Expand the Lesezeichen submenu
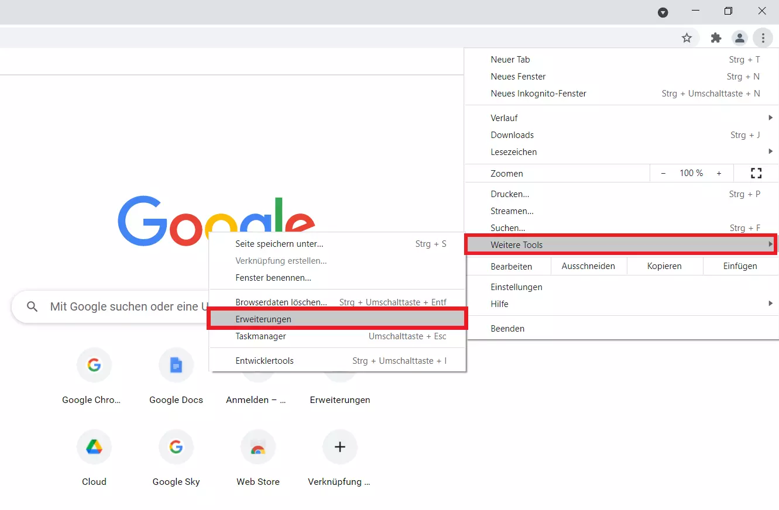Screen dimensions: 779x510 pyautogui.click(x=622, y=152)
